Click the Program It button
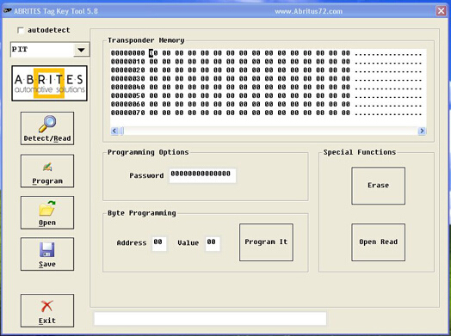The width and height of the screenshot is (451, 336). [x=266, y=242]
